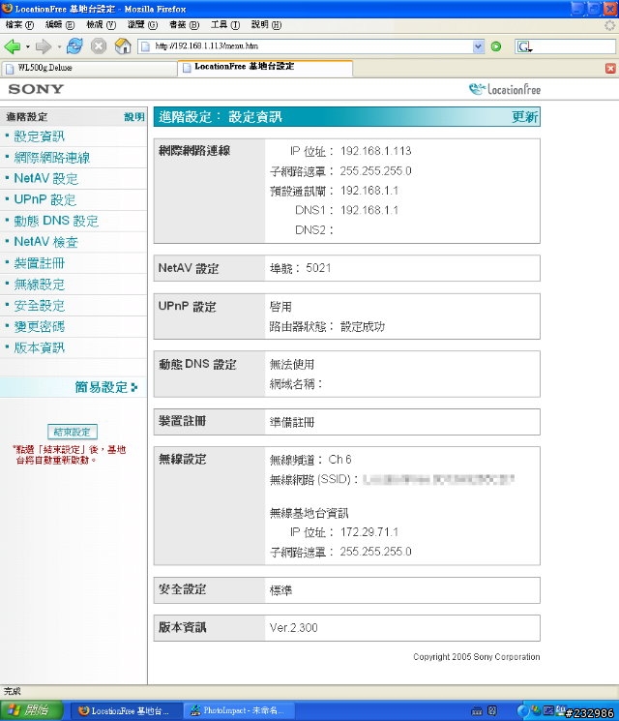Switch to 簡易設定 mode
Image resolution: width=619 pixels, height=721 pixels.
(106, 387)
